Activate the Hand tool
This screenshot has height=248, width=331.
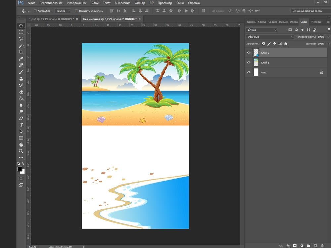pyautogui.click(x=21, y=145)
